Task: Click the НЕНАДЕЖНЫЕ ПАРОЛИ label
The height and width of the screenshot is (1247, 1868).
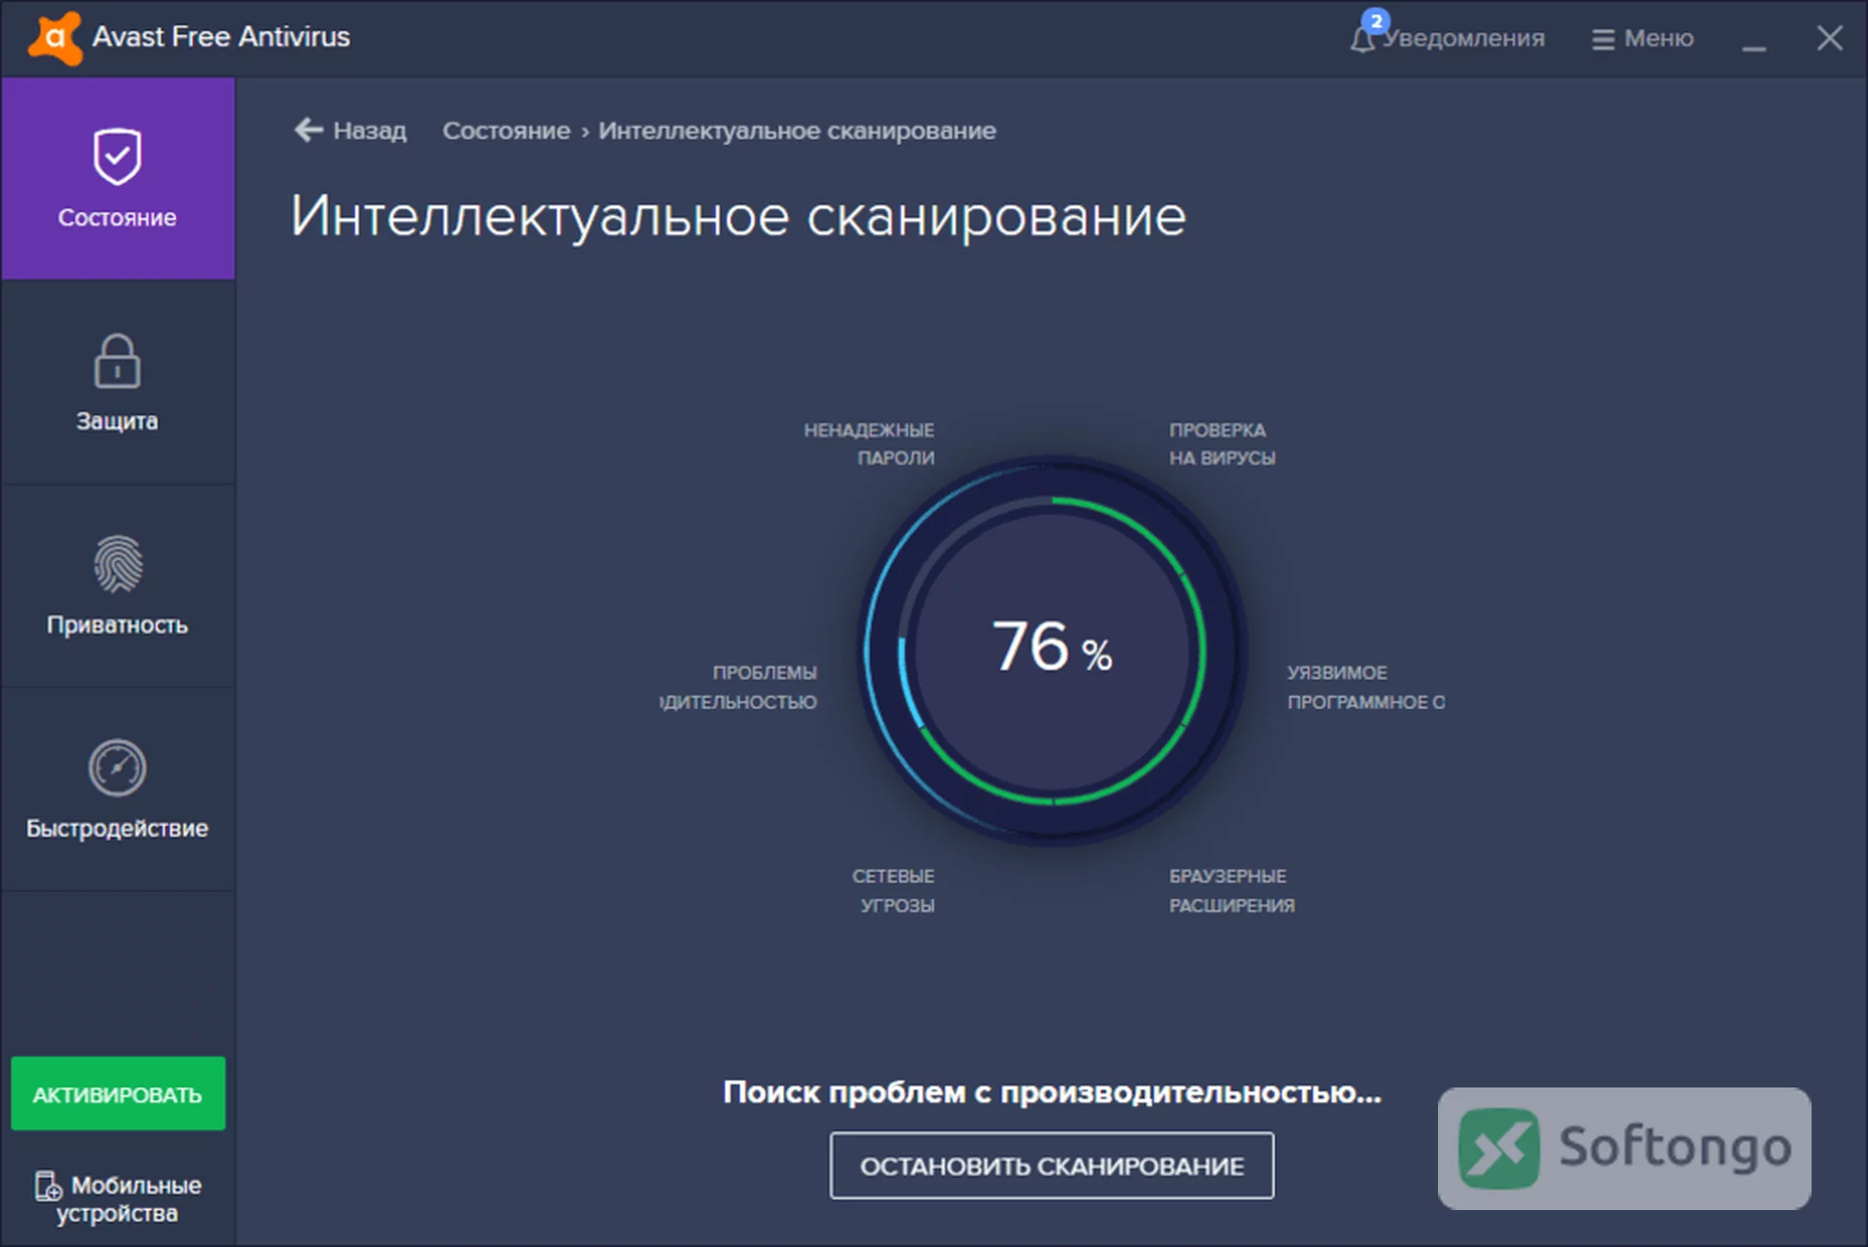Action: [x=869, y=444]
